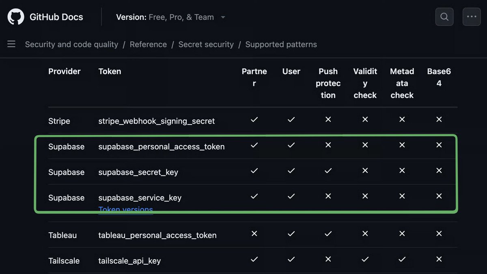
Task: Click Metadata check checkmark for tailscale_api_key
Action: [x=402, y=259]
